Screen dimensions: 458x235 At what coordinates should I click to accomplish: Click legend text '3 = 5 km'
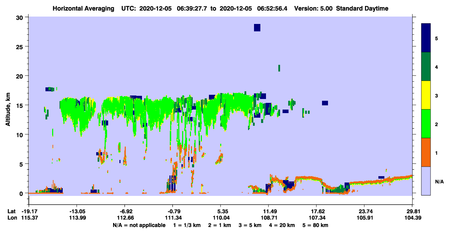[250, 225]
